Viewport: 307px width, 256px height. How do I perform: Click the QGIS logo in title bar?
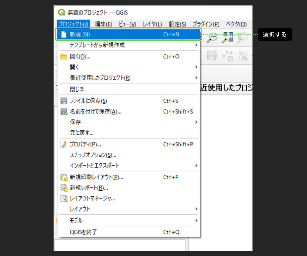pyautogui.click(x=61, y=12)
